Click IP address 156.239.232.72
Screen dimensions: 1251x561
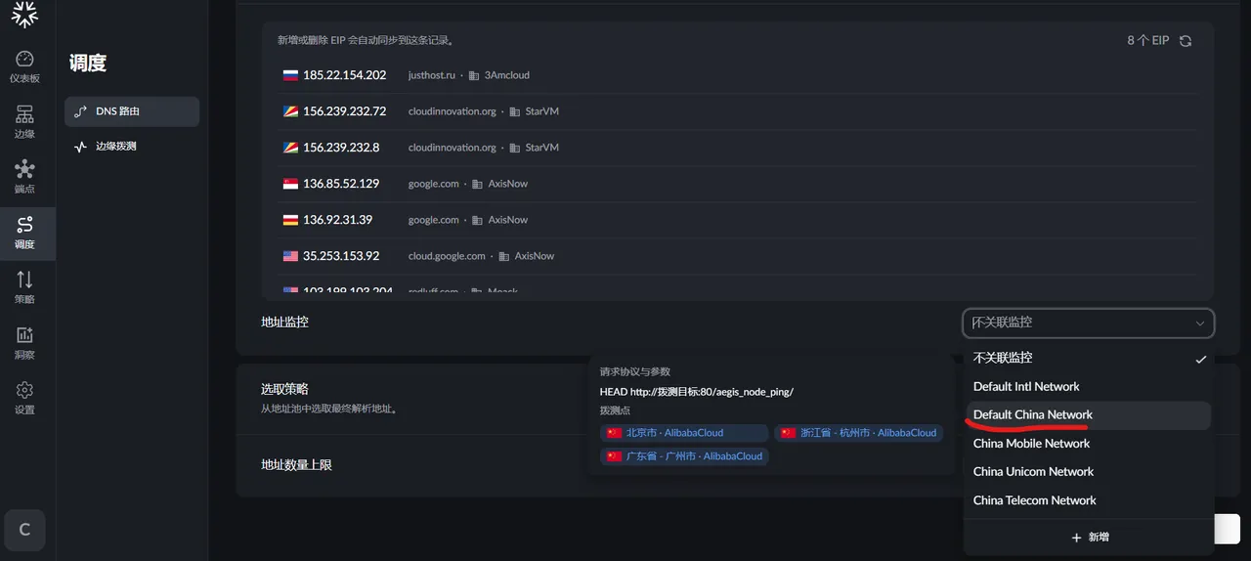[x=344, y=111]
